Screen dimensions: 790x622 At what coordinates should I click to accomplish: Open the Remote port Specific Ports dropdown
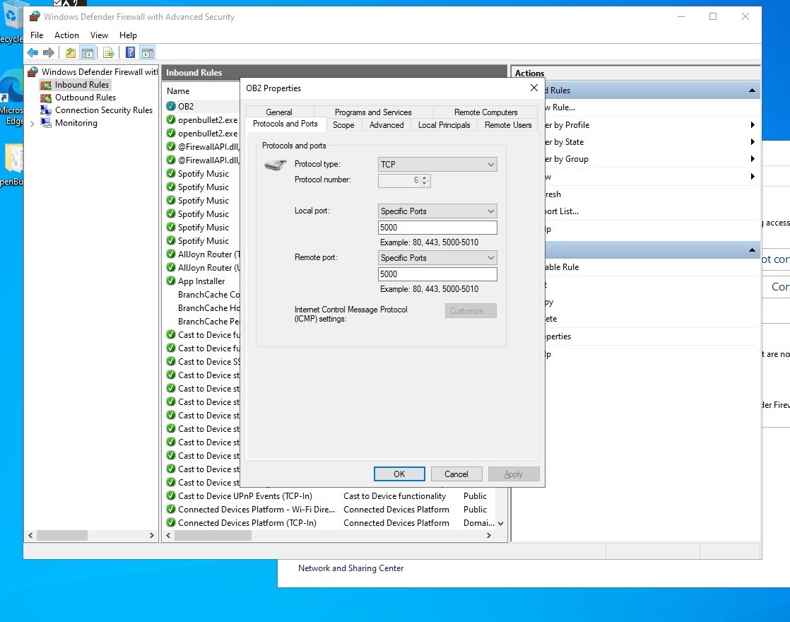coord(437,257)
